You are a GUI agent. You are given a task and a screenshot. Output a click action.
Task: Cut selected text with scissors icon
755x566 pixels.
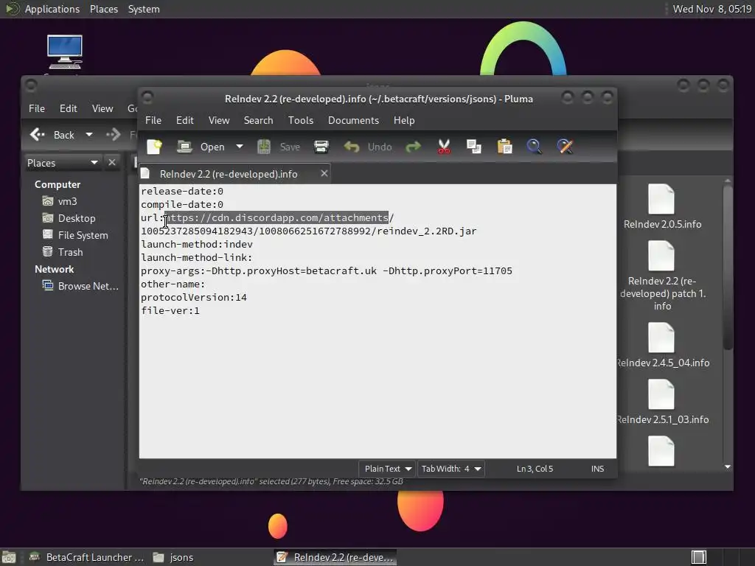click(x=444, y=147)
